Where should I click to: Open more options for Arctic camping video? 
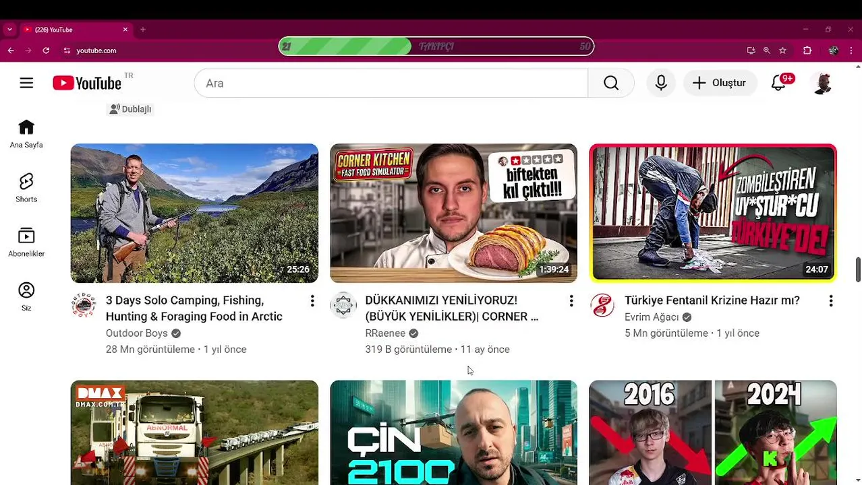(x=312, y=301)
